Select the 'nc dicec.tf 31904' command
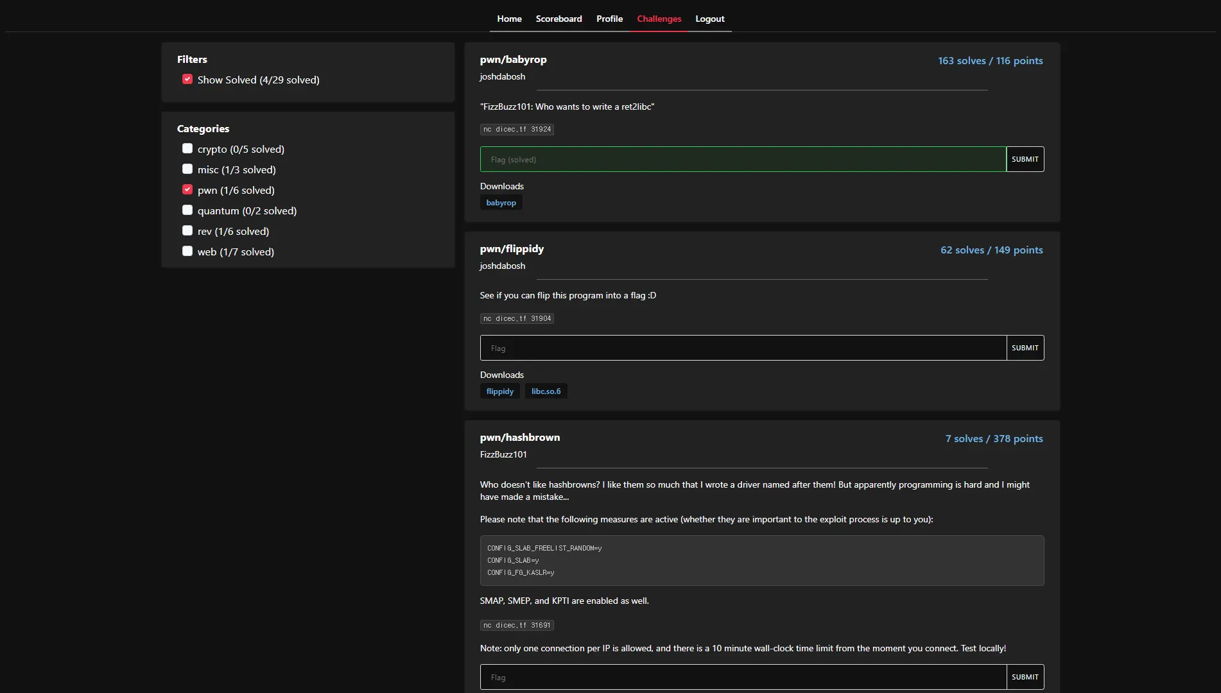The image size is (1221, 693). coord(517,318)
